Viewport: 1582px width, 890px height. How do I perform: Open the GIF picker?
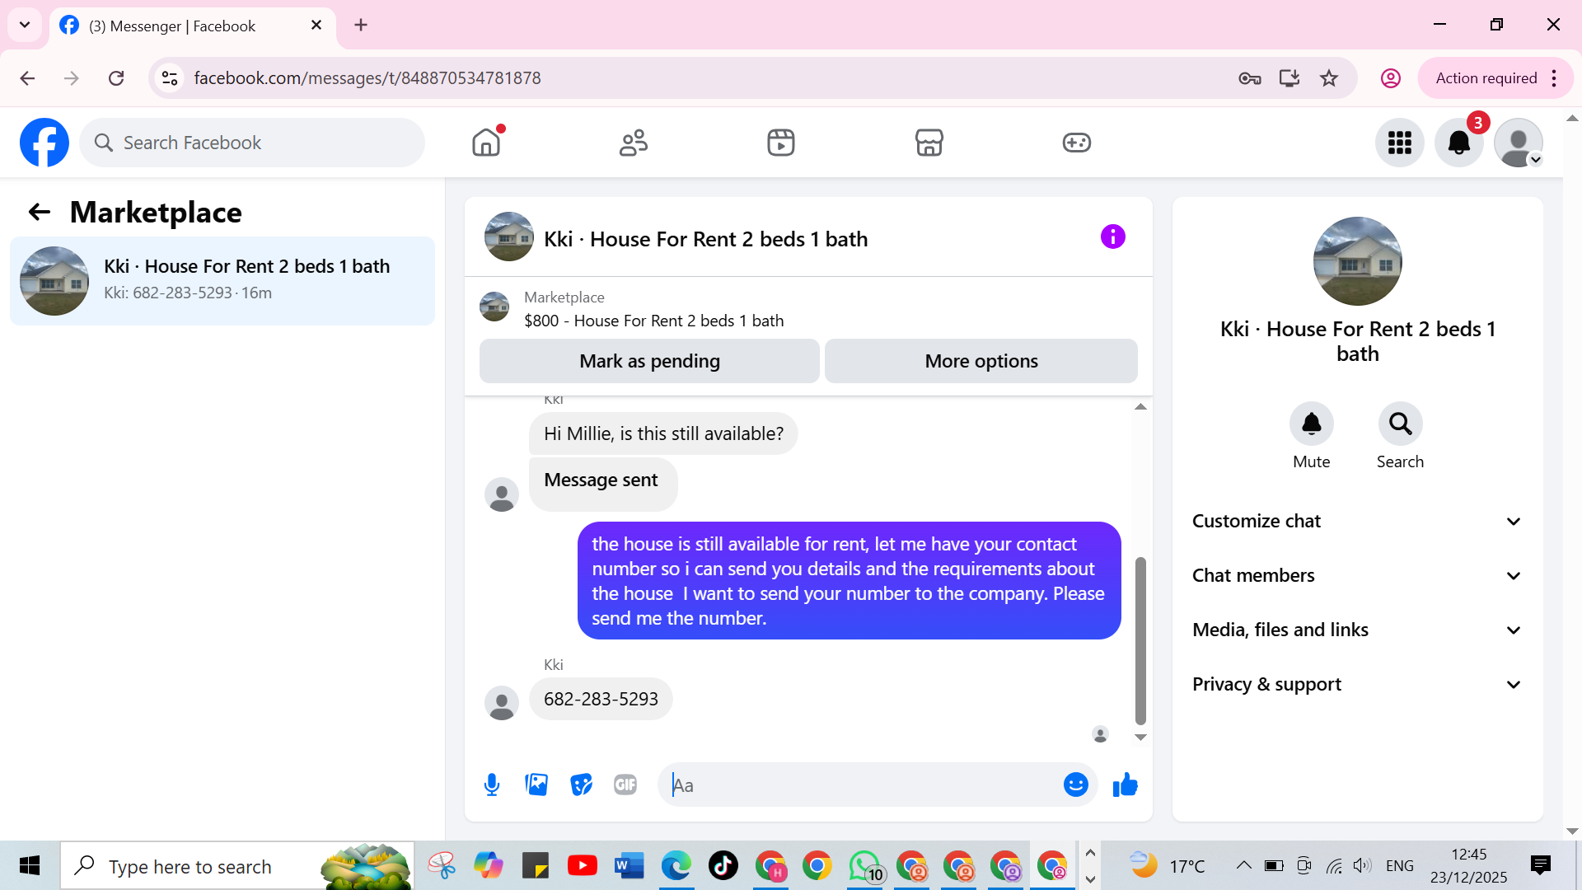[625, 785]
